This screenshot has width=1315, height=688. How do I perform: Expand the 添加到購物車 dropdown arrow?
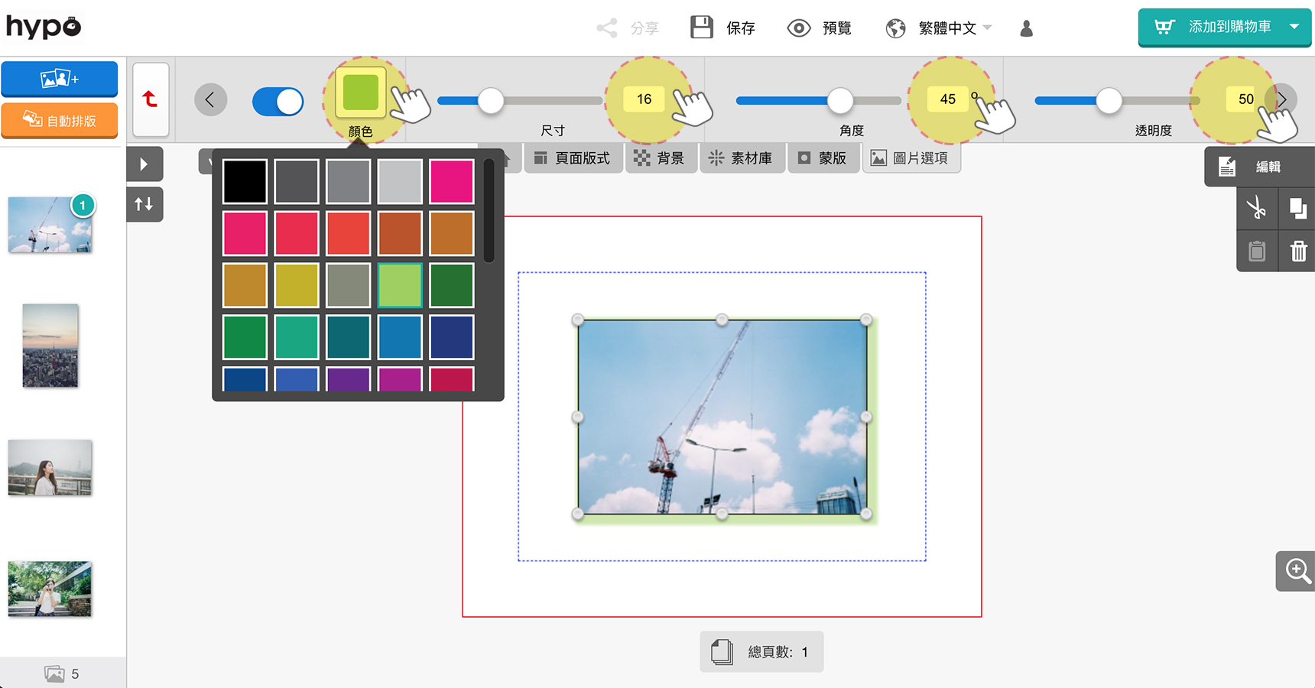point(1294,27)
